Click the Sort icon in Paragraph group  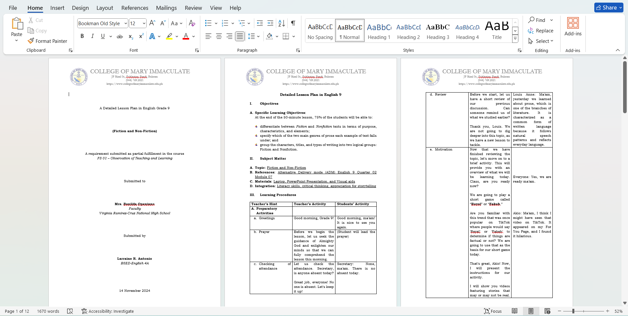point(281,23)
